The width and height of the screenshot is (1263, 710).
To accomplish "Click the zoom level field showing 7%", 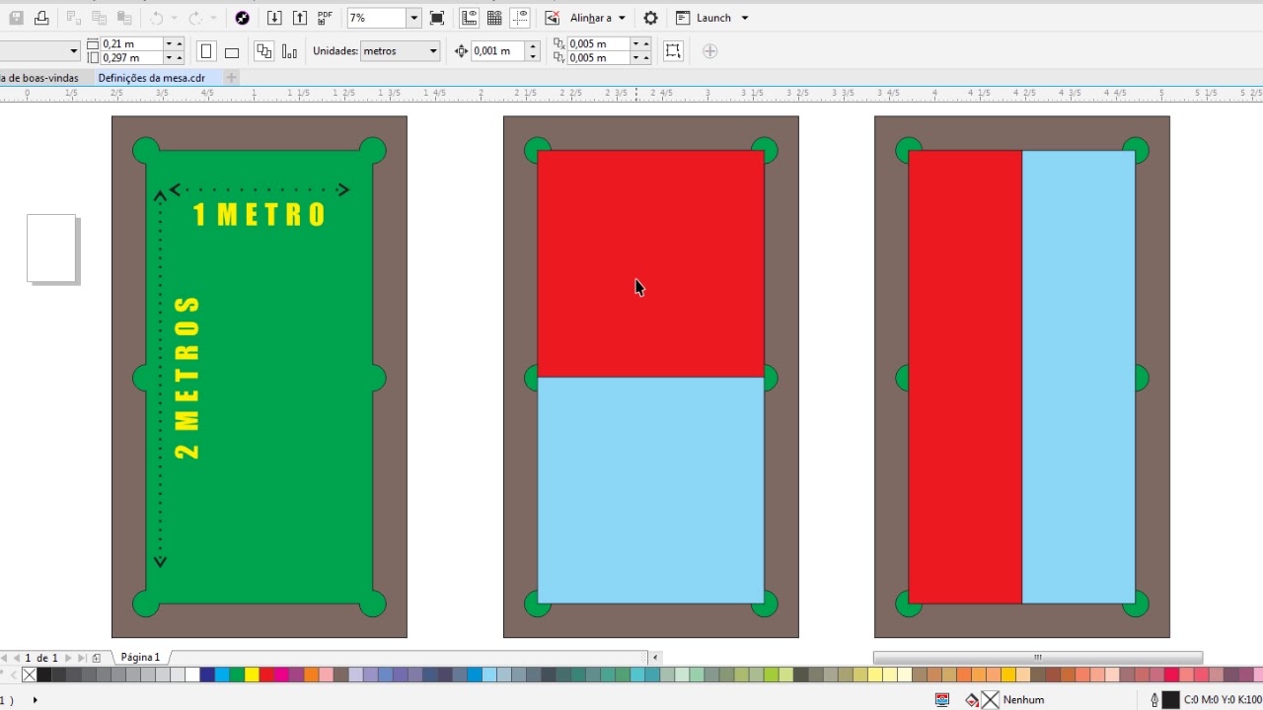I will click(x=377, y=18).
